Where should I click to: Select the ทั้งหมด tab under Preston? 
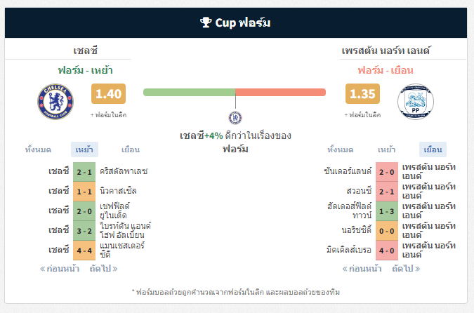coord(341,149)
